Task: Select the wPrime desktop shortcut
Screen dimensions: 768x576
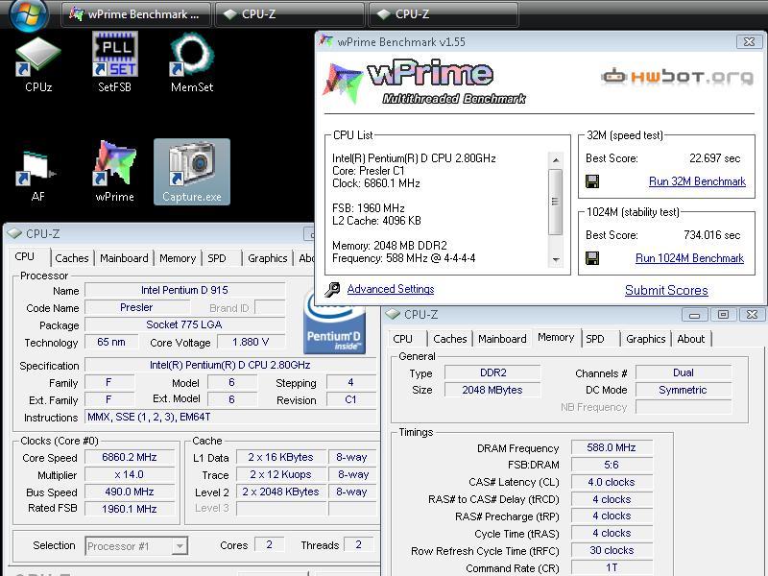Action: 114,172
